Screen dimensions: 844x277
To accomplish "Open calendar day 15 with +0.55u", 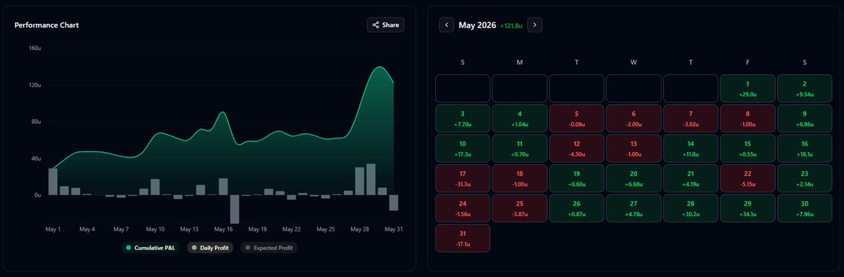I will click(748, 149).
